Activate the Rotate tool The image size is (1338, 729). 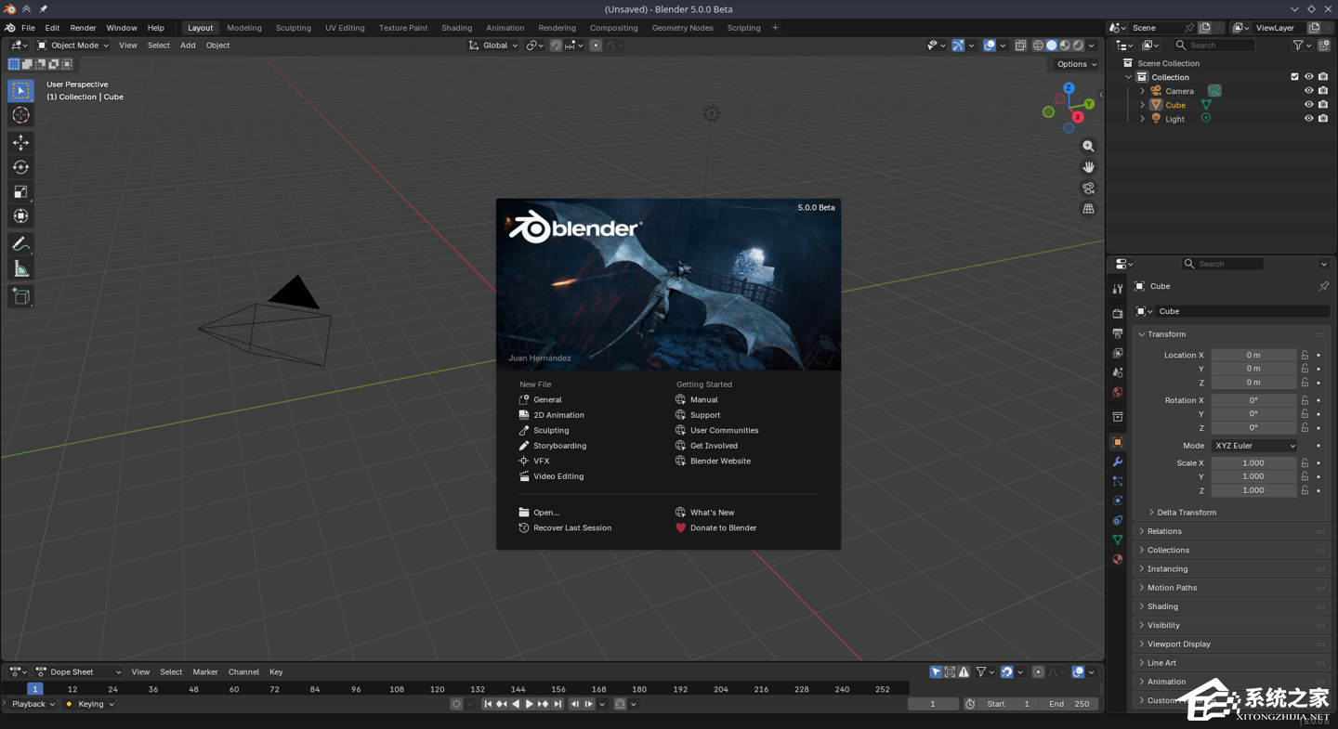click(20, 166)
